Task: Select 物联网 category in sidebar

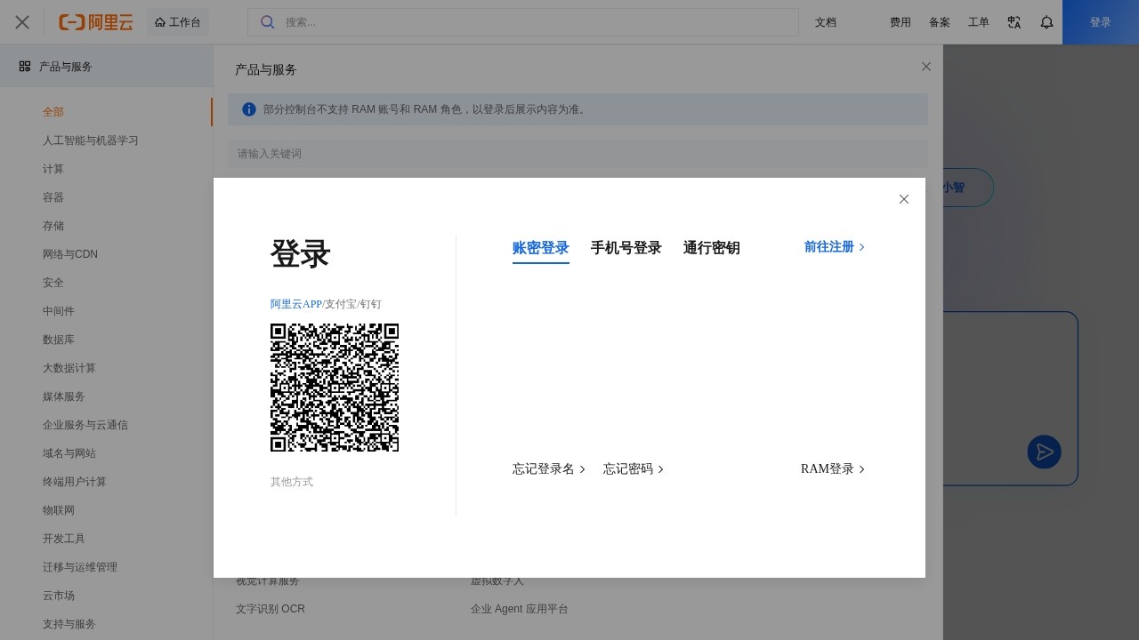Action: click(x=59, y=510)
